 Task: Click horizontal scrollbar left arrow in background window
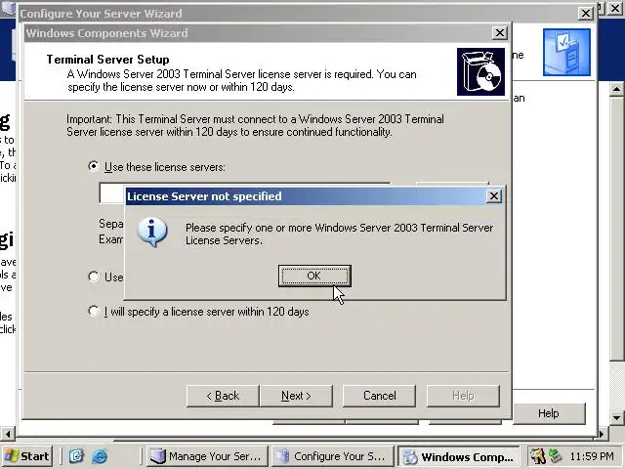(x=8, y=433)
